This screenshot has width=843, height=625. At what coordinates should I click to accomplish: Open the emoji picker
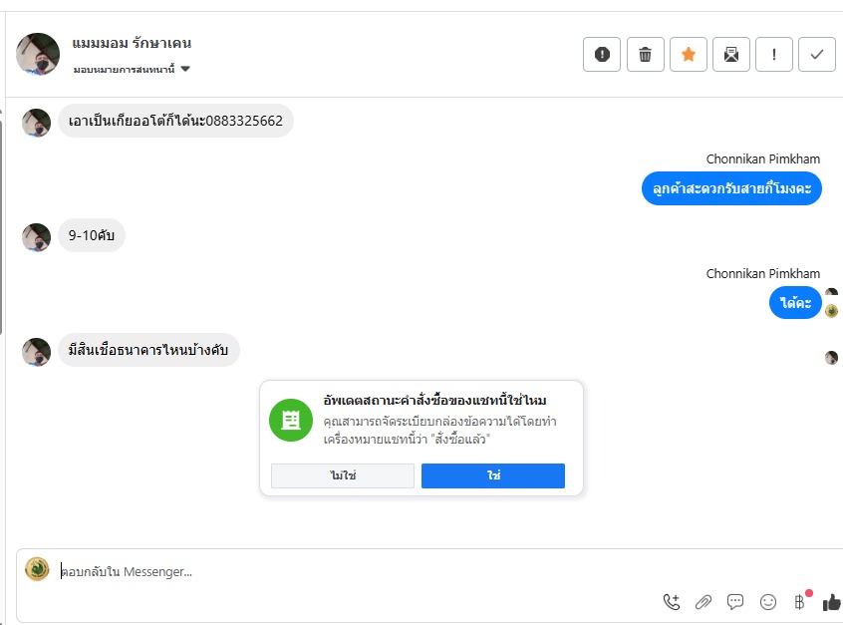[x=767, y=602]
